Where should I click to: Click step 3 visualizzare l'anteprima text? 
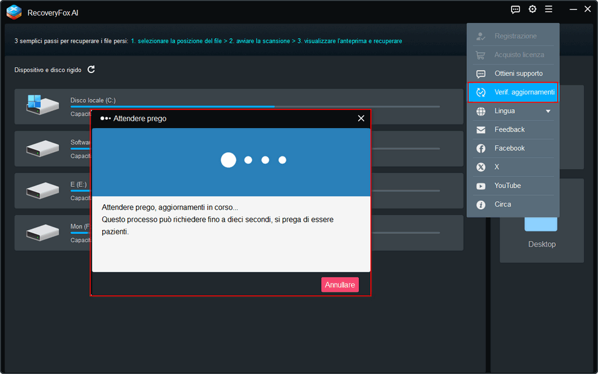coord(350,41)
